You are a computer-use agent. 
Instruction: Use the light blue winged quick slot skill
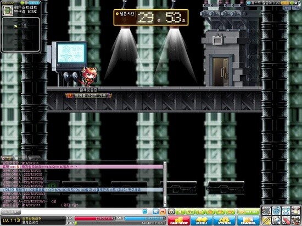pos(286,211)
